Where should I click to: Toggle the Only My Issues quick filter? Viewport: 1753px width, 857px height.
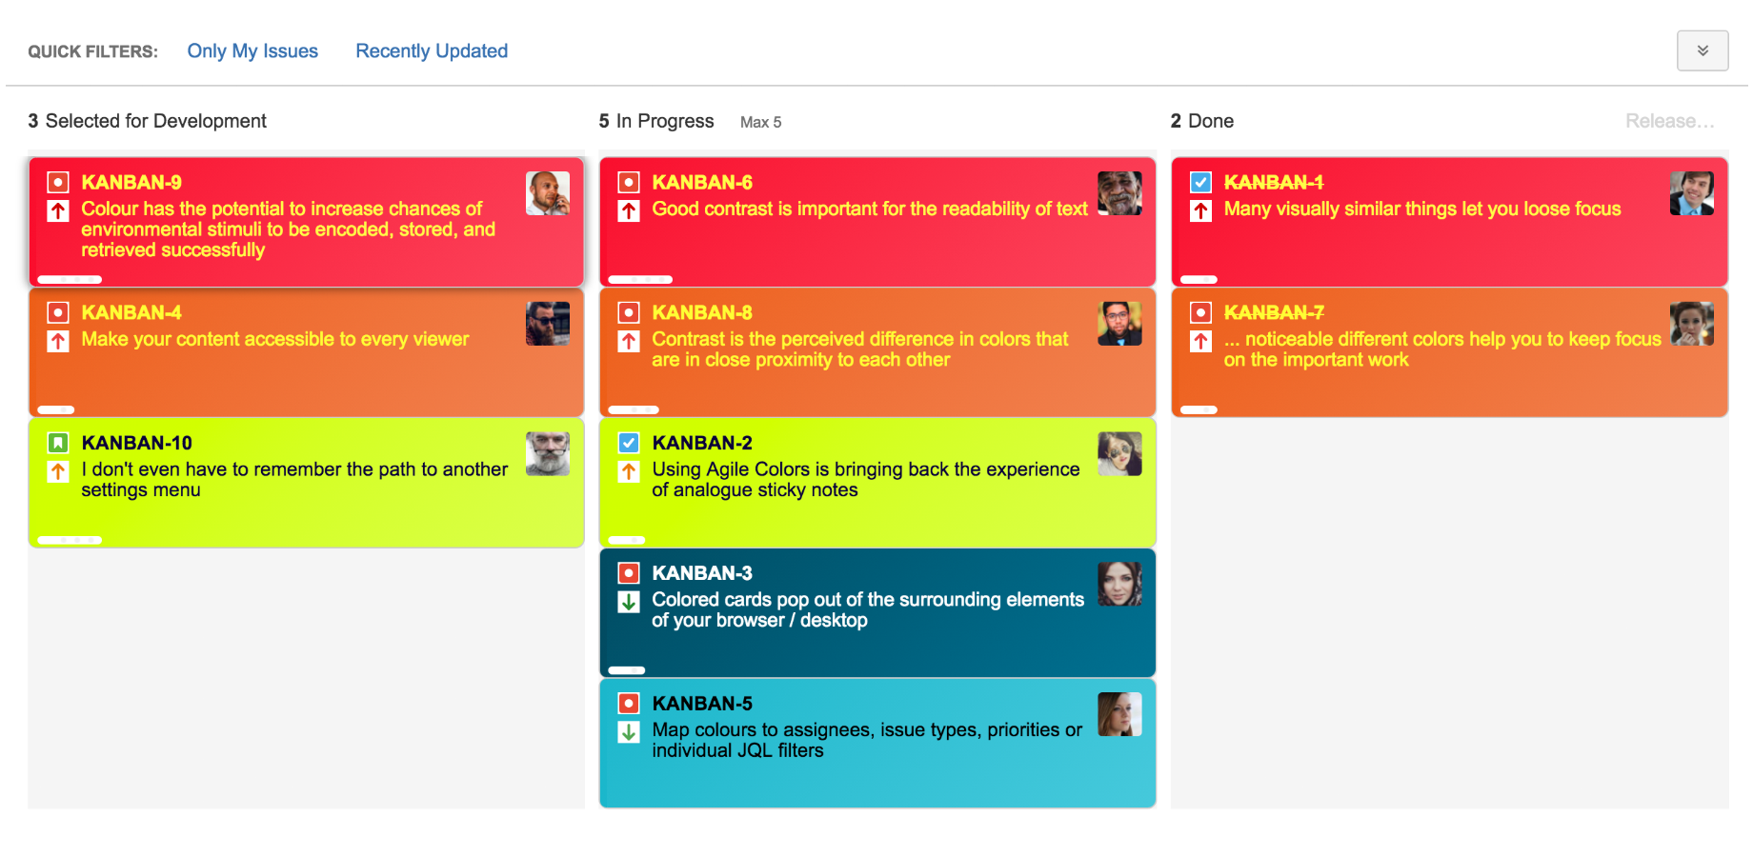[x=252, y=51]
